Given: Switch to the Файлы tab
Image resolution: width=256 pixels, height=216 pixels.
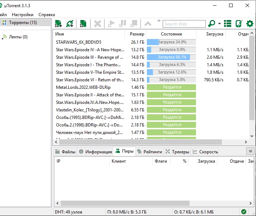Looking at the screenshot, I should (65, 152).
